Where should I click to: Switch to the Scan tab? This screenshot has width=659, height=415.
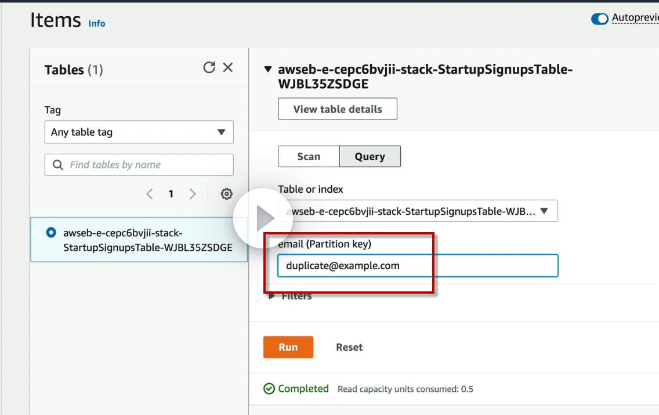tap(309, 156)
